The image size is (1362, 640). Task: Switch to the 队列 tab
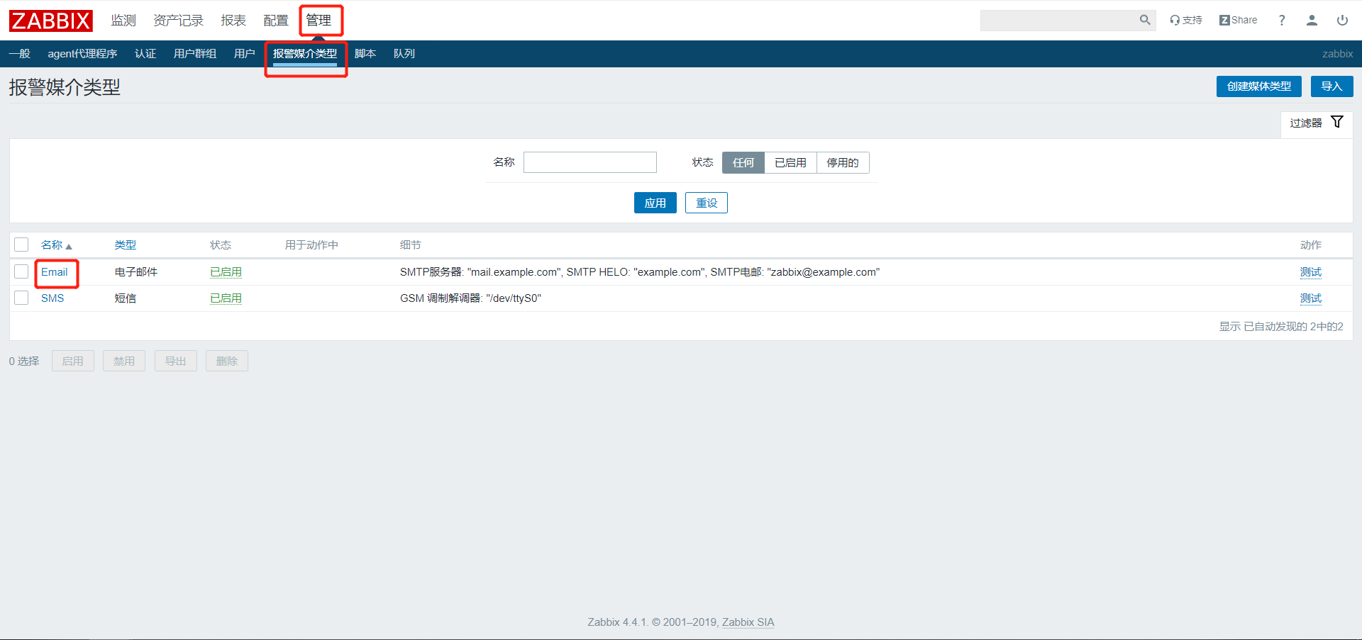click(x=404, y=53)
